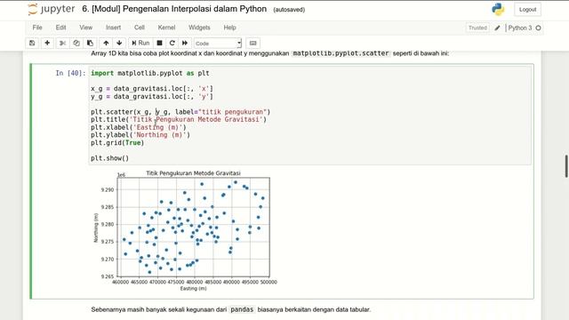Cut selected cells with scissors icon

[x=62, y=44]
